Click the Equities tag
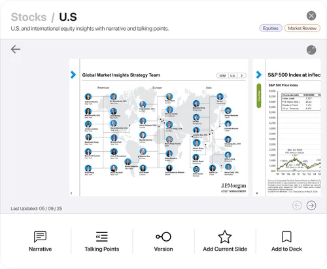The image size is (327, 269). tap(271, 28)
